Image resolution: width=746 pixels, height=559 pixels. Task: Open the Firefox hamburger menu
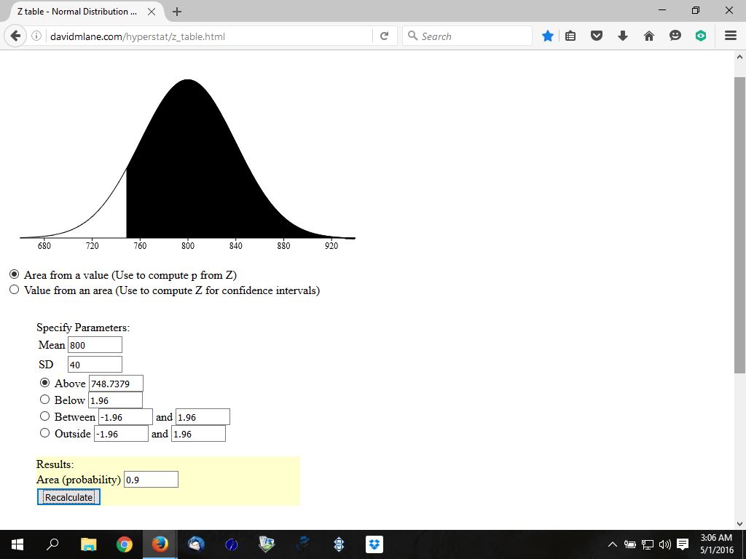pos(731,36)
